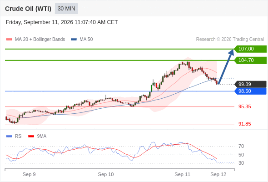Click the Research © 2026 Trading Central credit

[x=230, y=40]
